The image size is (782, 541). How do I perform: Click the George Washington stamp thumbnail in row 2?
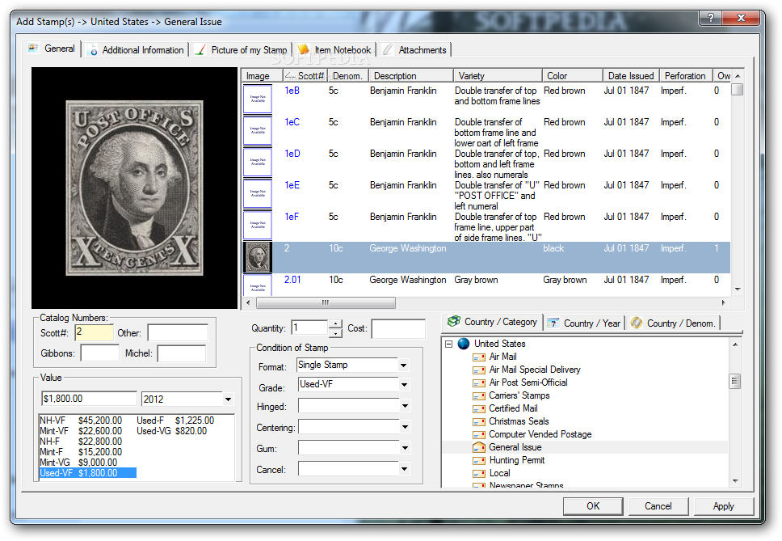coord(258,257)
